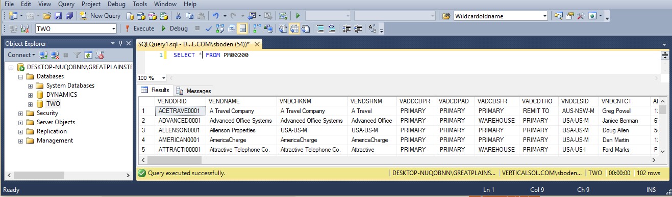
Task: Open the Tools menu
Action: click(140, 4)
